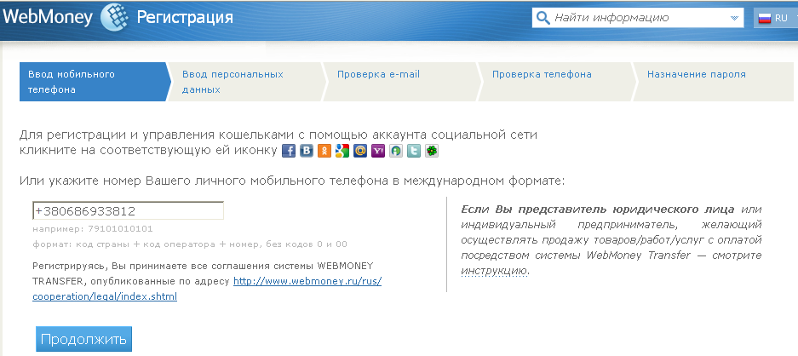Go to the 'Назначение пароля' step
Screen dimensions: 798x356
[x=714, y=82]
